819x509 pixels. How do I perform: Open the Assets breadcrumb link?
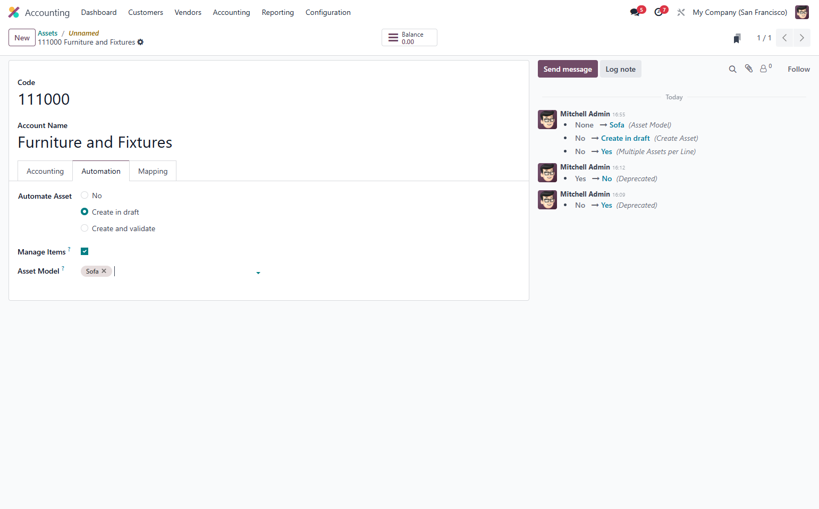[x=47, y=33]
